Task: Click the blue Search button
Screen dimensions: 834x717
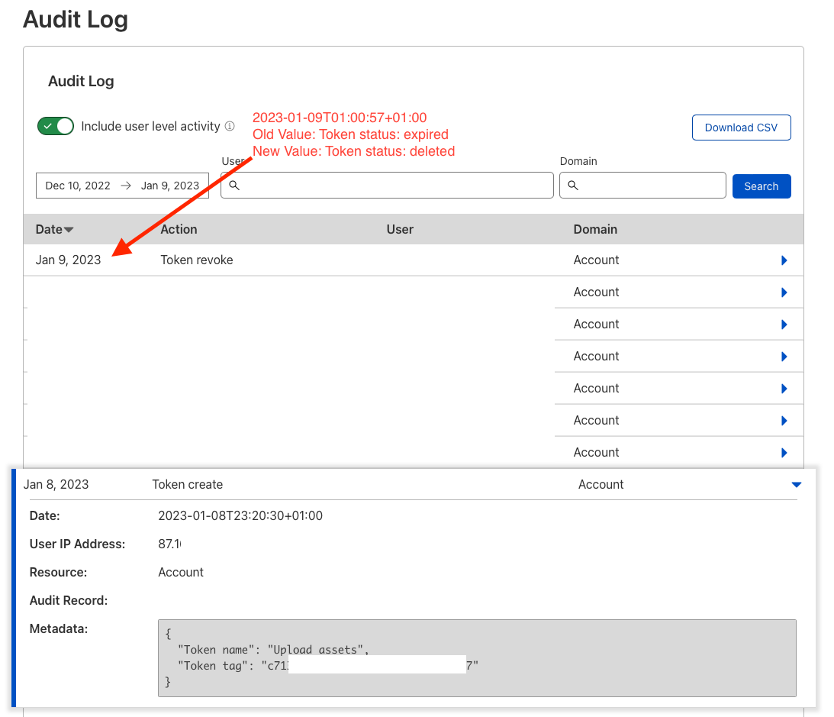Action: (x=762, y=186)
